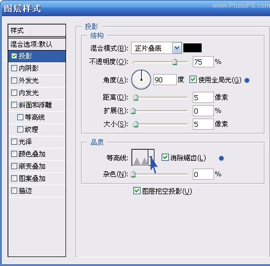Uncheck the 投影 drop shadow checkbox
270x266 pixels.
coord(14,56)
